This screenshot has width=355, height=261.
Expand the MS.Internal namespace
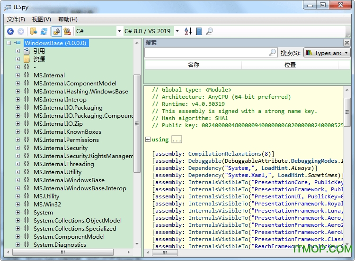[18, 75]
